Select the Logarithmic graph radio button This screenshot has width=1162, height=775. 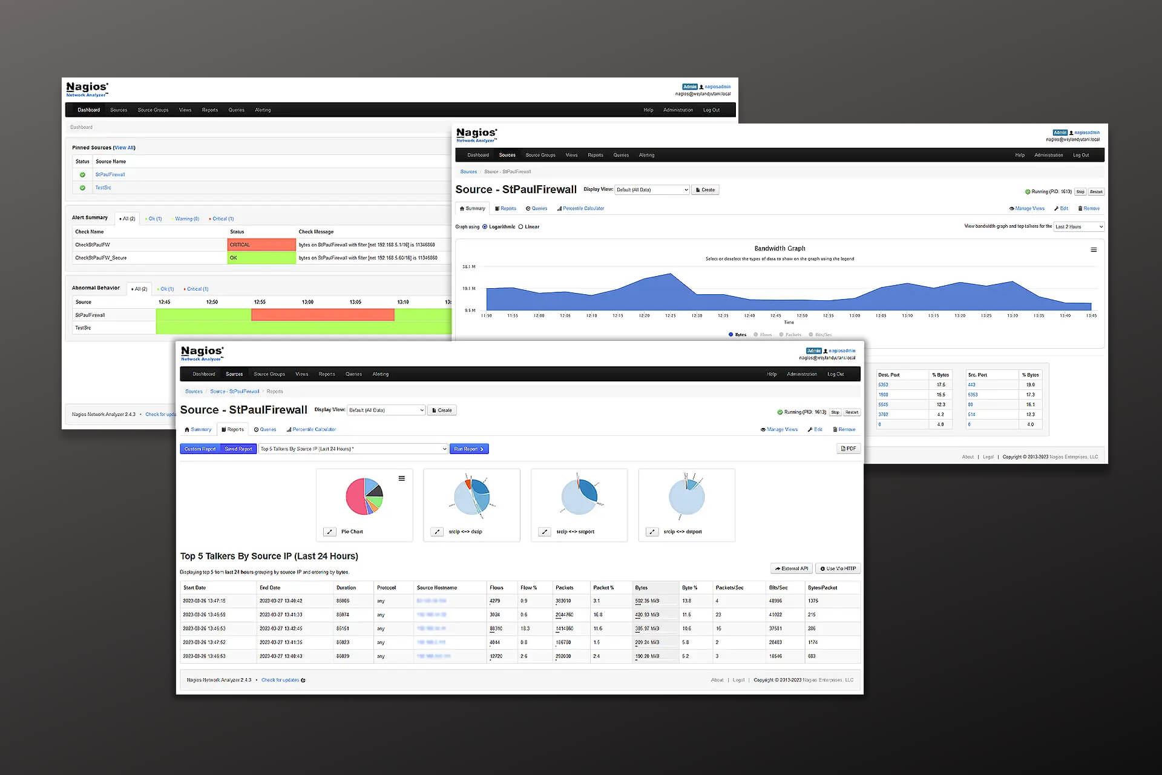coord(485,226)
